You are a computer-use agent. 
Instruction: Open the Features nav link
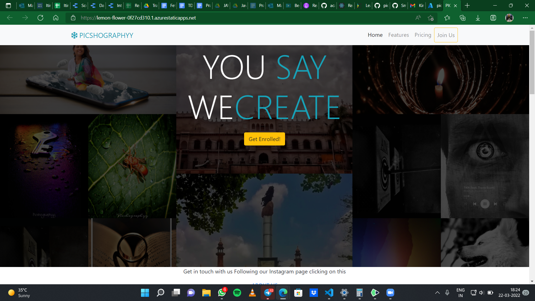point(398,35)
